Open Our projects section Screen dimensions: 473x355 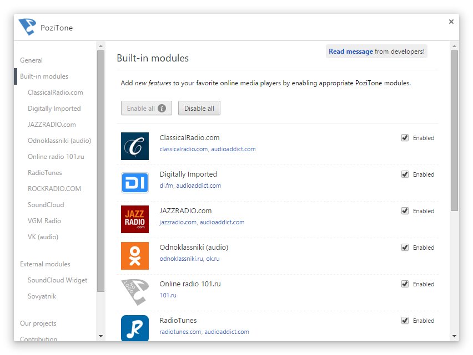tap(38, 323)
